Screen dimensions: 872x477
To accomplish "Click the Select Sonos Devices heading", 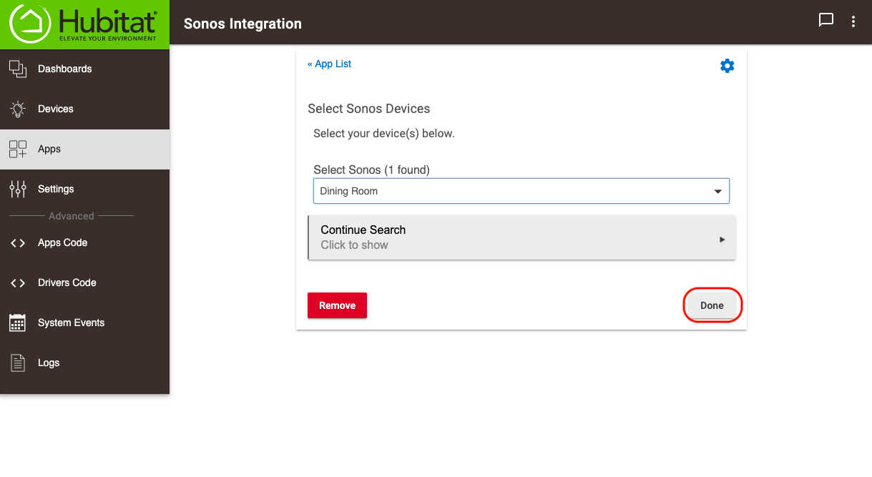I will [x=368, y=109].
